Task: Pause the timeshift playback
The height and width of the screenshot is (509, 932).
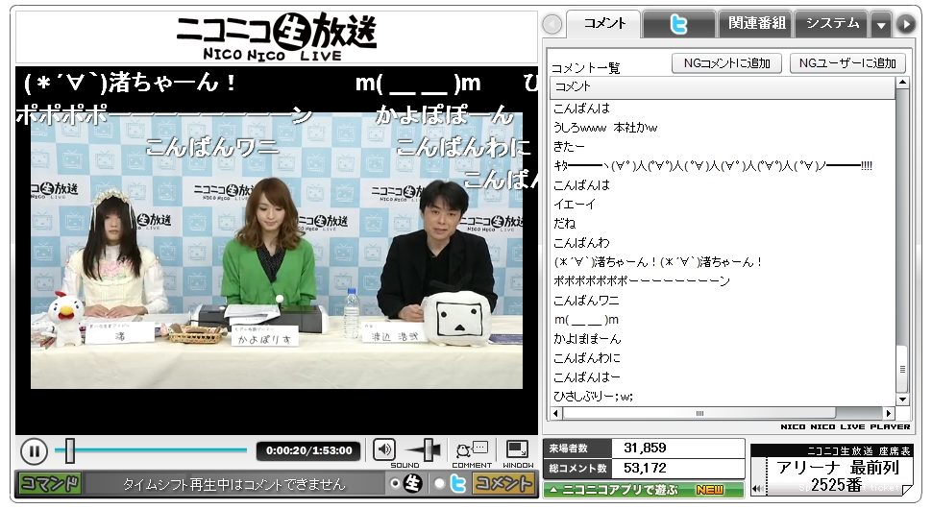Action: tap(34, 451)
